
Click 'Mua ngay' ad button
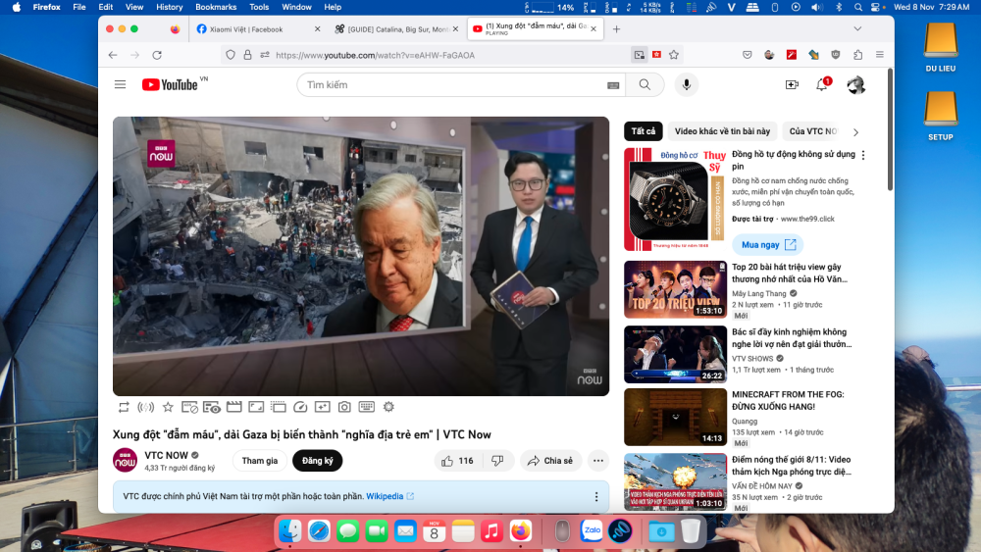tap(768, 245)
